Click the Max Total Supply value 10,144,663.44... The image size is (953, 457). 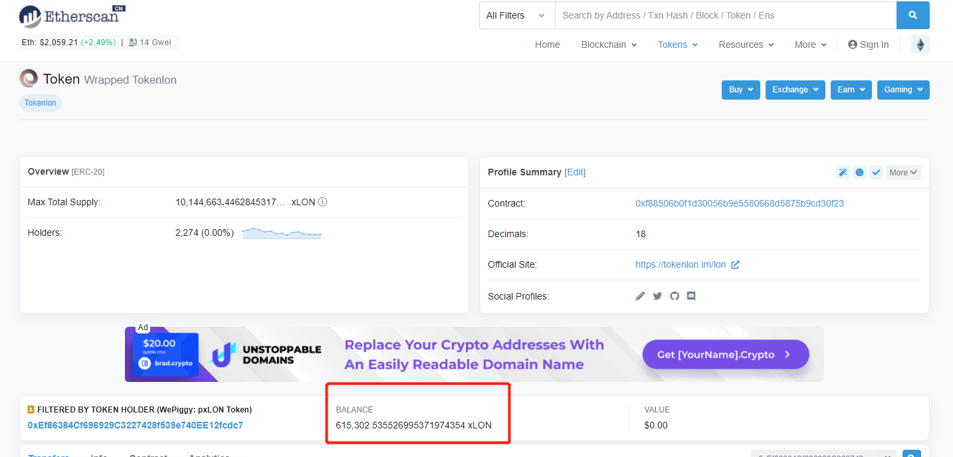230,202
